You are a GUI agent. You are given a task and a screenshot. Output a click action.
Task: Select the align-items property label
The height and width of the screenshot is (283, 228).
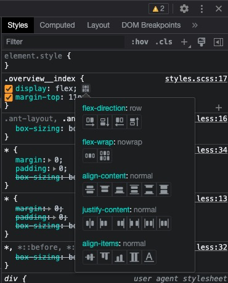click(x=100, y=244)
